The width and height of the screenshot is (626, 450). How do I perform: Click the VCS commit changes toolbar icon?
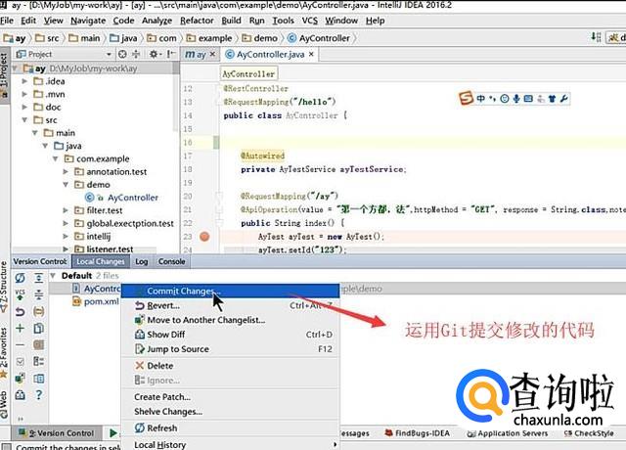[20, 294]
